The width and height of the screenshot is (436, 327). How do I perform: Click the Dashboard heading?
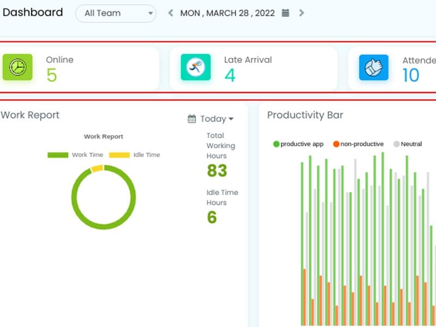point(33,13)
